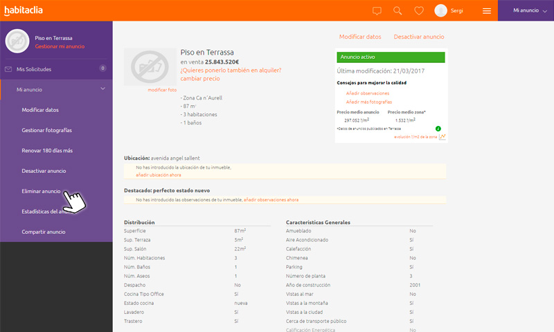Click añadir ubicación ahora link
Screen dimensions: 554x332
(x=159, y=175)
